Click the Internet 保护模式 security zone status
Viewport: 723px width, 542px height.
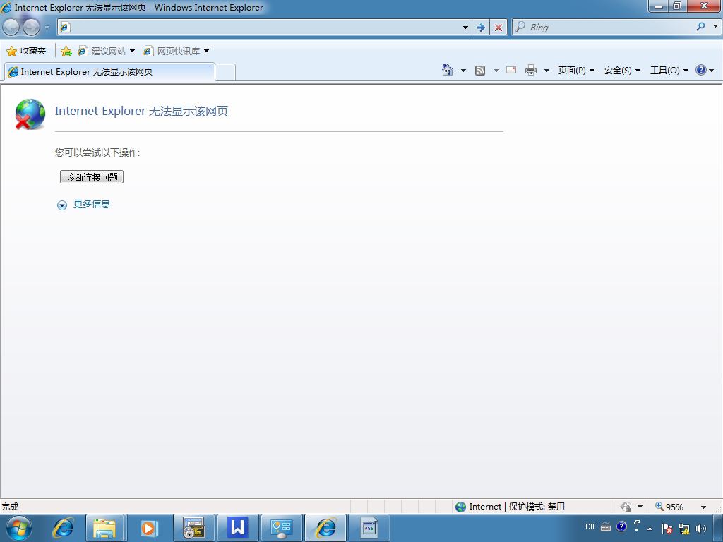coord(510,507)
